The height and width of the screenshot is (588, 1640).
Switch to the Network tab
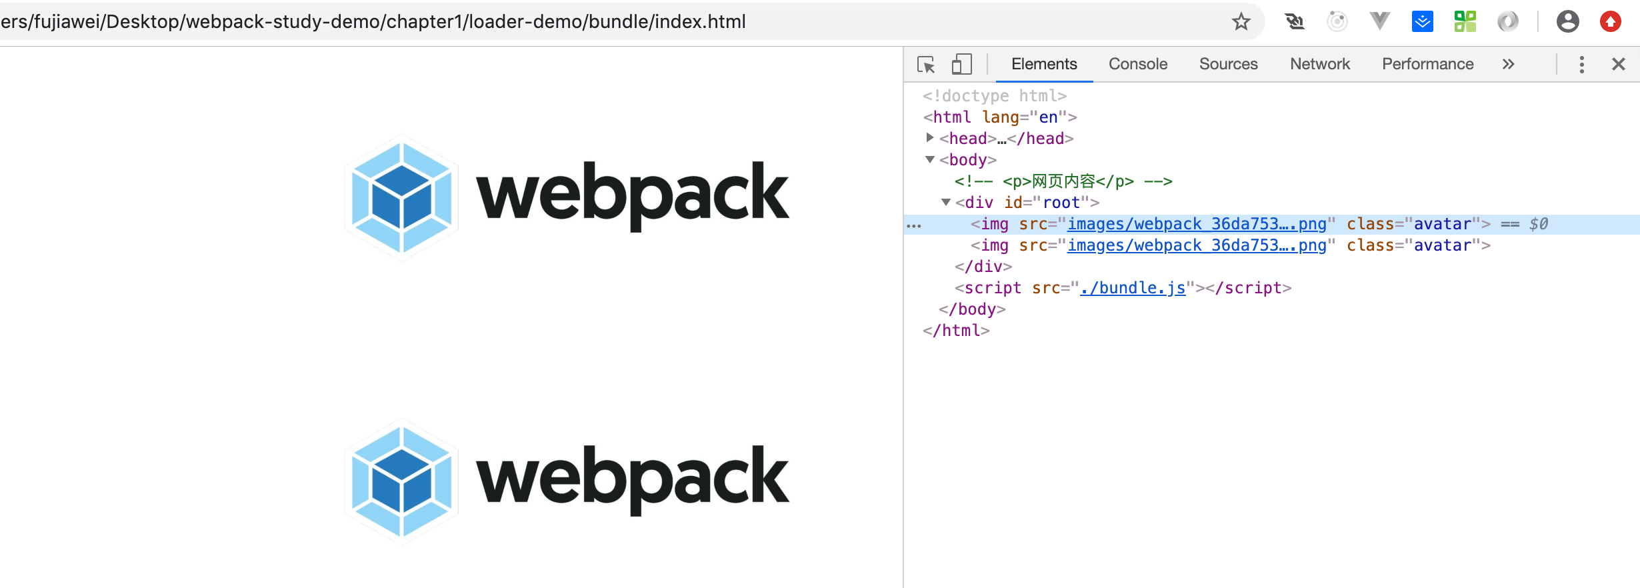1319,65
